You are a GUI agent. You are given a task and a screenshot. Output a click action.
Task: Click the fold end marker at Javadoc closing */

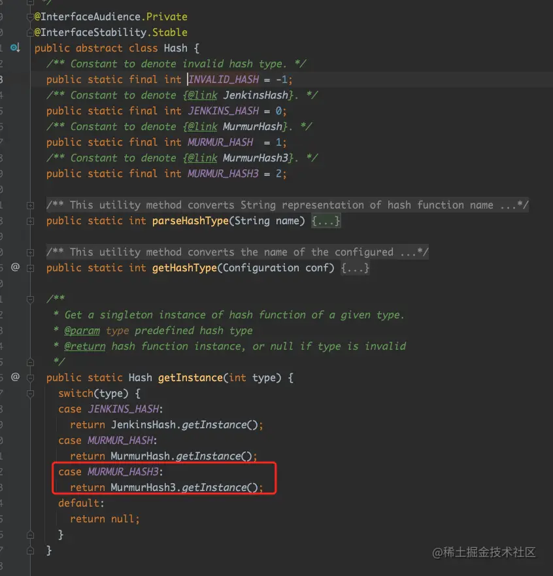(x=31, y=362)
